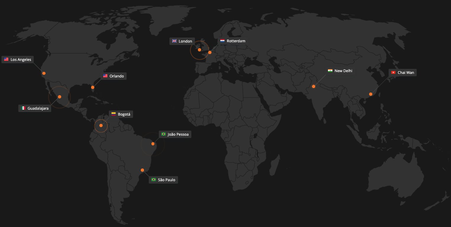Click the New Delhi orange map marker
Viewport: 451px width, 227px height.
point(313,86)
